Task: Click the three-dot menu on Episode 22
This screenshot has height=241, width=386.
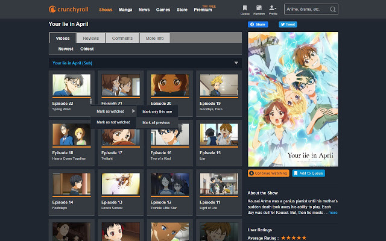Action: tap(91, 101)
